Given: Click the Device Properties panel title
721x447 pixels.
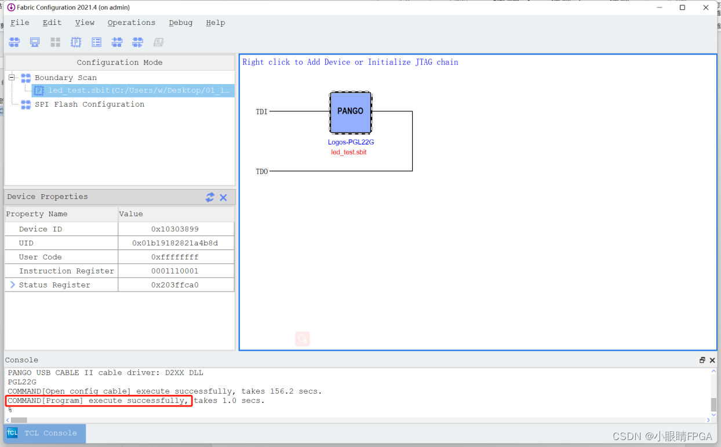Looking at the screenshot, I should [48, 197].
